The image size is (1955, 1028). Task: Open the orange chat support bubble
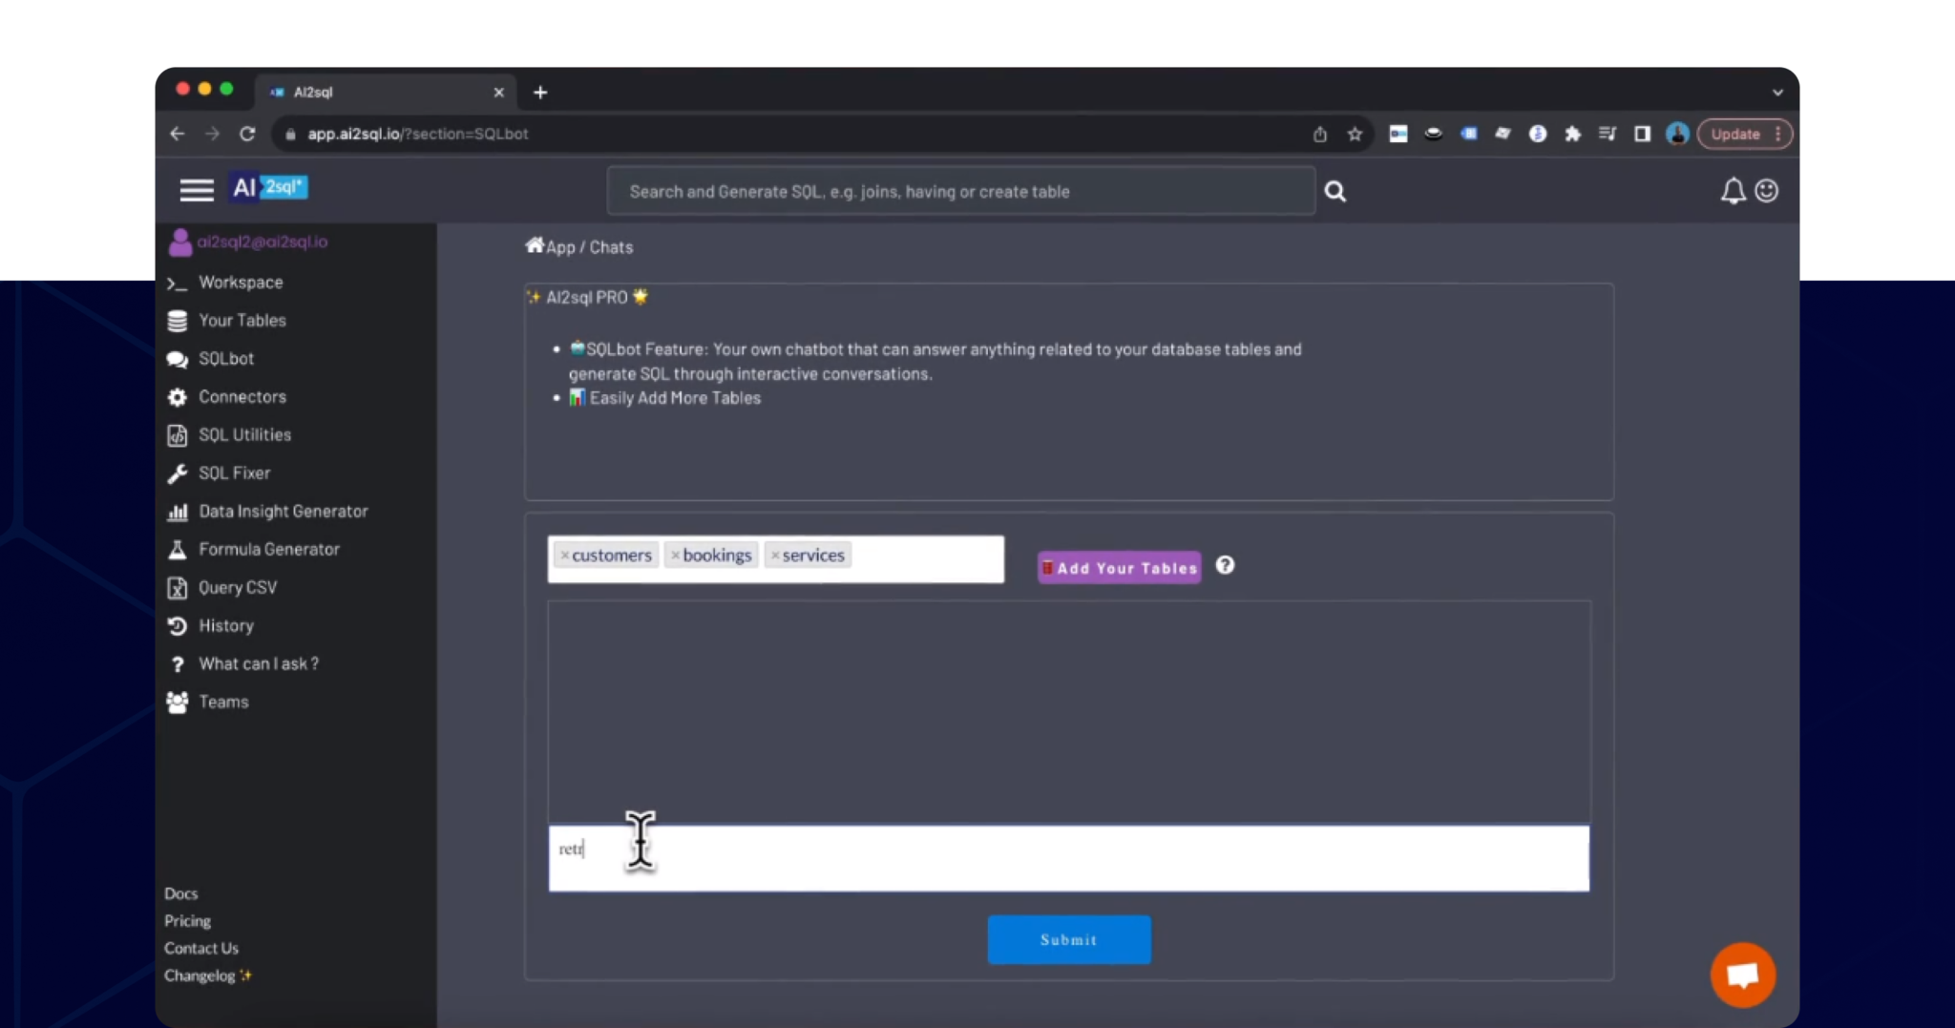(1742, 975)
